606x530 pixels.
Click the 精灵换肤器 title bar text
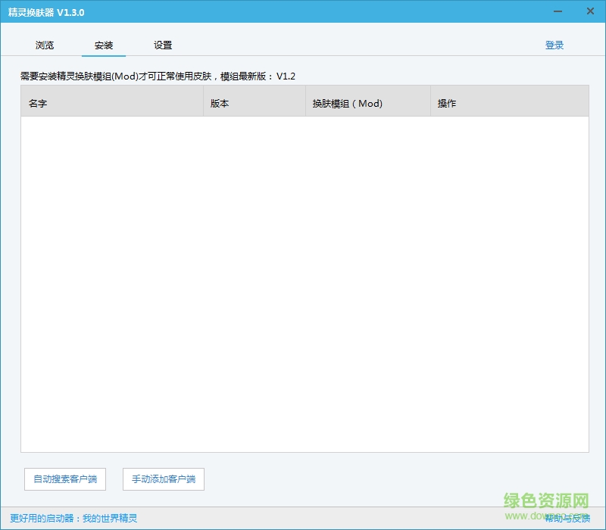(x=47, y=11)
